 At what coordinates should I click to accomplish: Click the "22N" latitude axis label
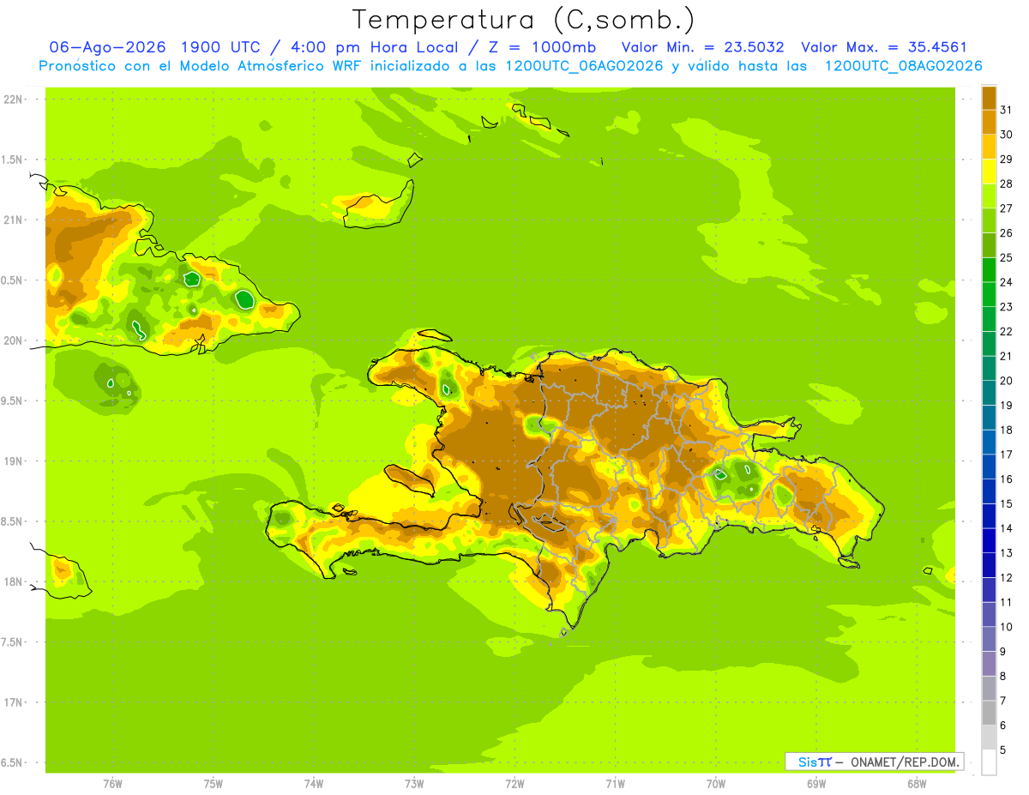tap(13, 99)
